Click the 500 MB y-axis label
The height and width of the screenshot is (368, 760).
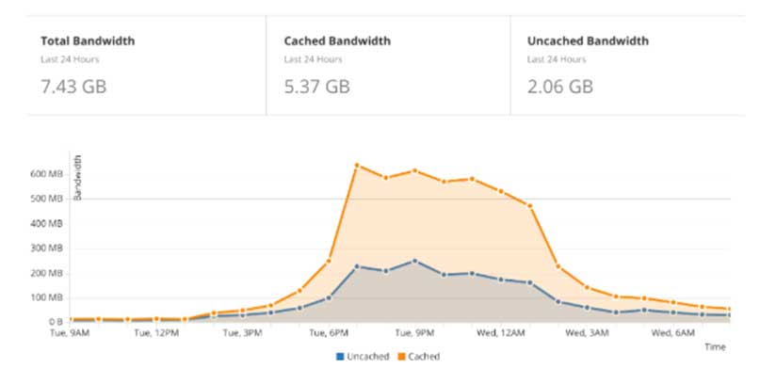pos(49,199)
